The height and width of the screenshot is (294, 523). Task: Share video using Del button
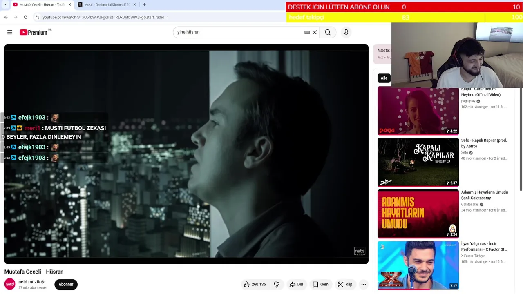(x=296, y=285)
